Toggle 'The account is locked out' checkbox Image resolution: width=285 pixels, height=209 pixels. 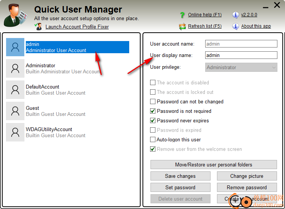point(153,92)
